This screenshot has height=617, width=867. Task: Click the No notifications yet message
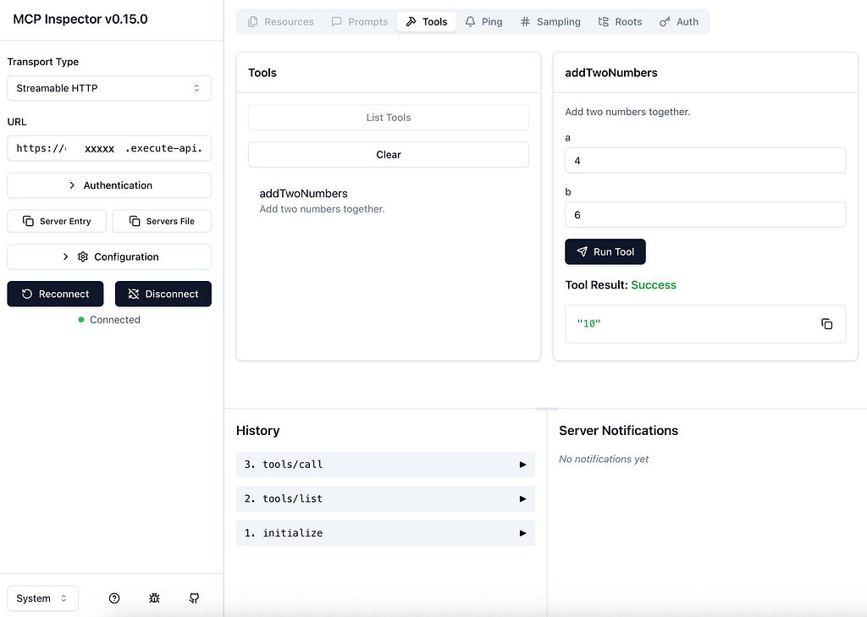603,459
